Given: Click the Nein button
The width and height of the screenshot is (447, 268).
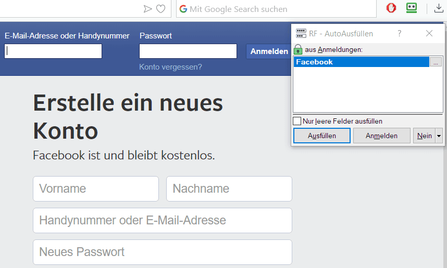Looking at the screenshot, I should pyautogui.click(x=424, y=136).
